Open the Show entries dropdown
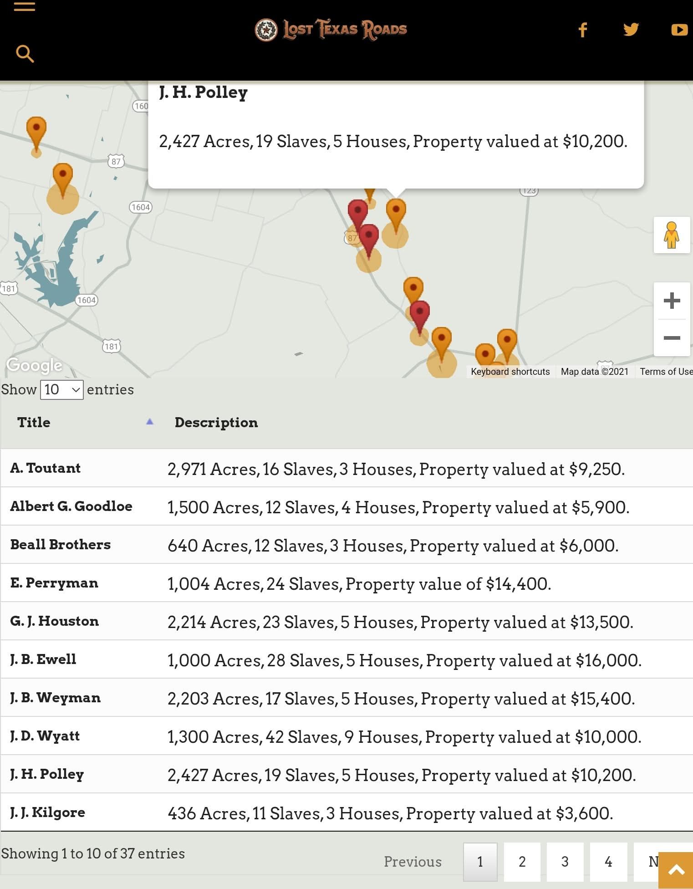The height and width of the screenshot is (889, 693). click(x=61, y=390)
